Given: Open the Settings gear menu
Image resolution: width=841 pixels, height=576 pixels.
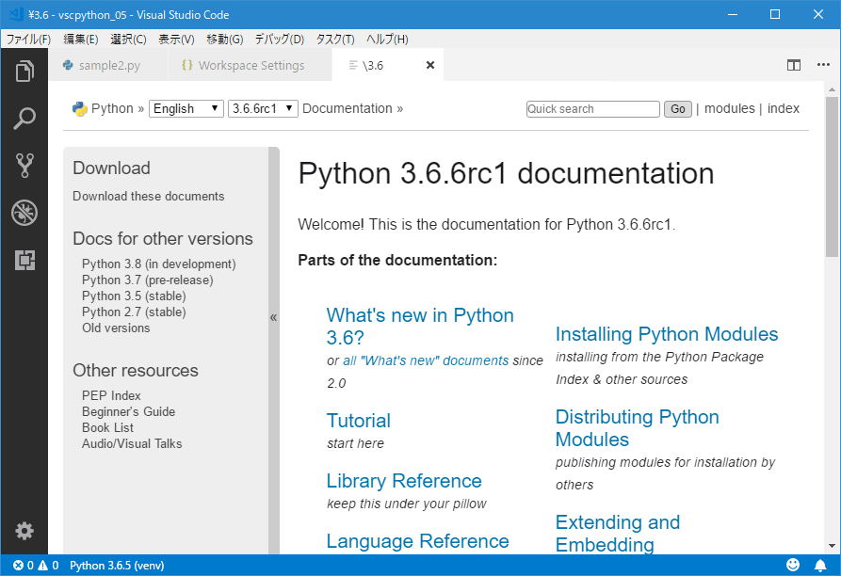Looking at the screenshot, I should coord(24,531).
